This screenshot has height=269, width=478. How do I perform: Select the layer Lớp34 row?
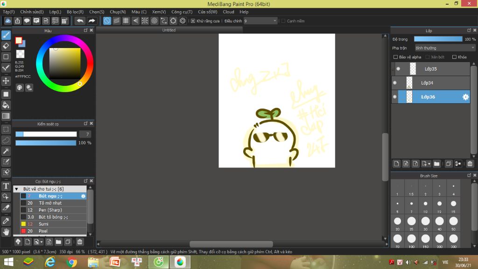click(431, 83)
